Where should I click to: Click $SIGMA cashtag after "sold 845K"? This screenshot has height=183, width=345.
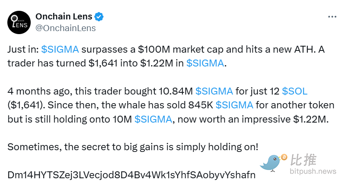234,105
